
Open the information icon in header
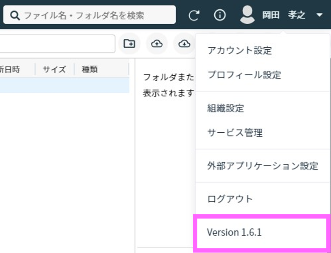tap(219, 15)
